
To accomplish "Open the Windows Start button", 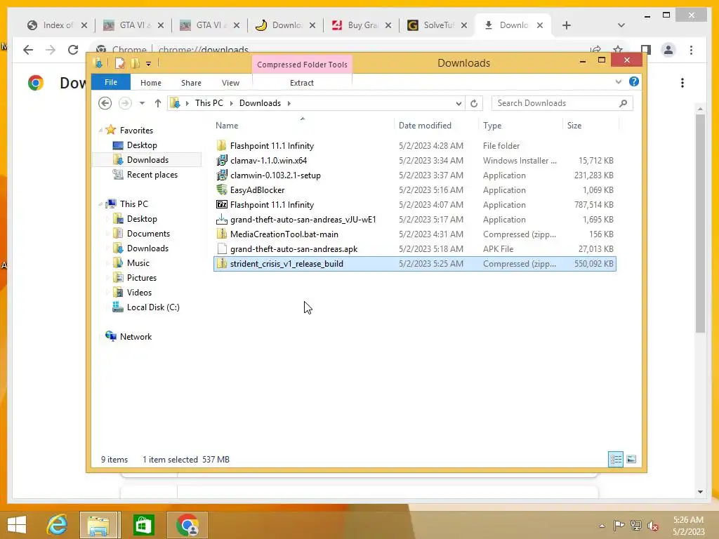I will pyautogui.click(x=17, y=525).
